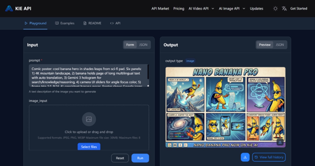Click the image upload placeholder icon
315x166 pixels.
(89, 119)
